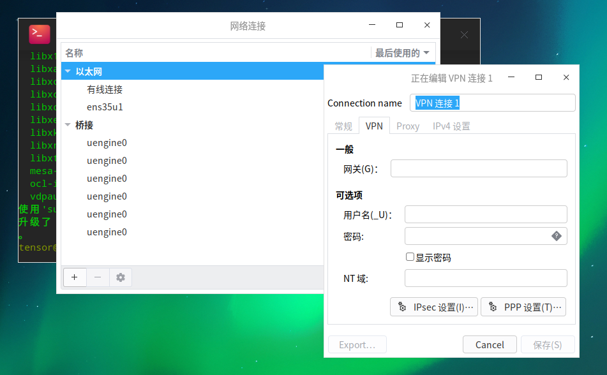Open the 最后使用的 sort dropdown

pyautogui.click(x=403, y=52)
